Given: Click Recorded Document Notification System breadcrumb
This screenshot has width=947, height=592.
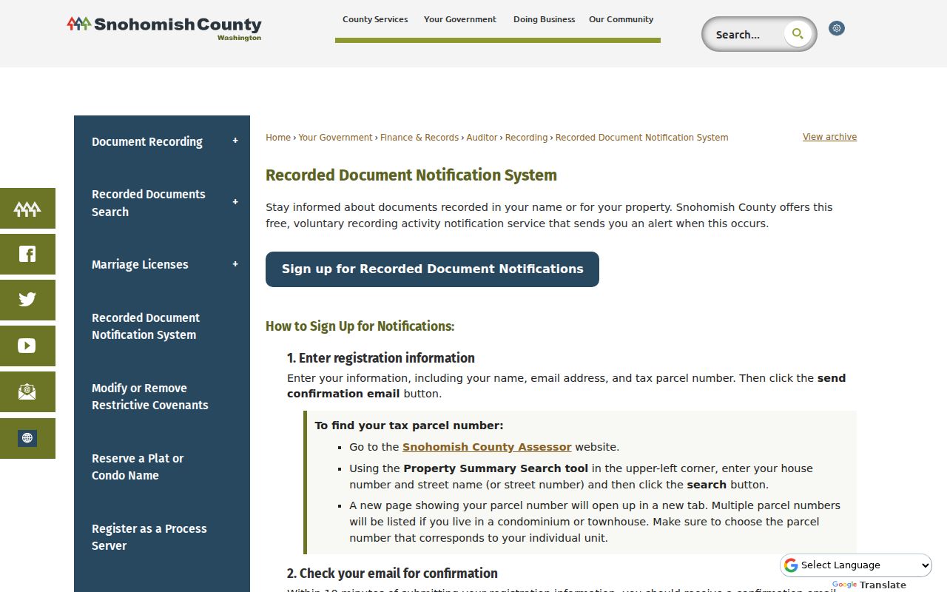Looking at the screenshot, I should pos(641,138).
